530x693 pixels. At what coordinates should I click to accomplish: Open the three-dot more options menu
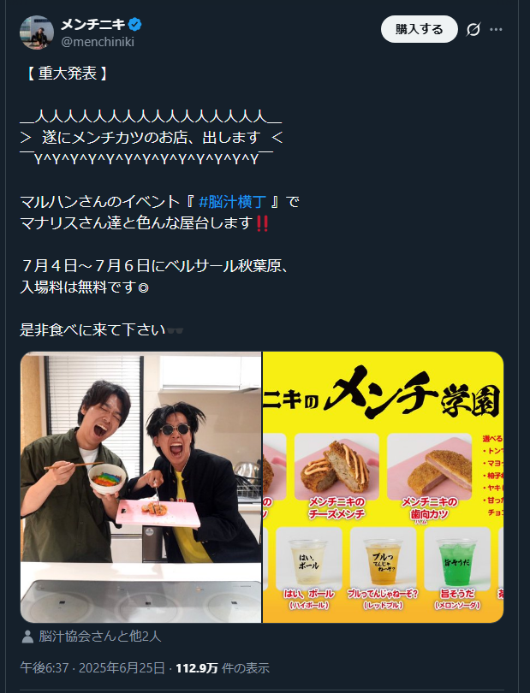(x=496, y=30)
